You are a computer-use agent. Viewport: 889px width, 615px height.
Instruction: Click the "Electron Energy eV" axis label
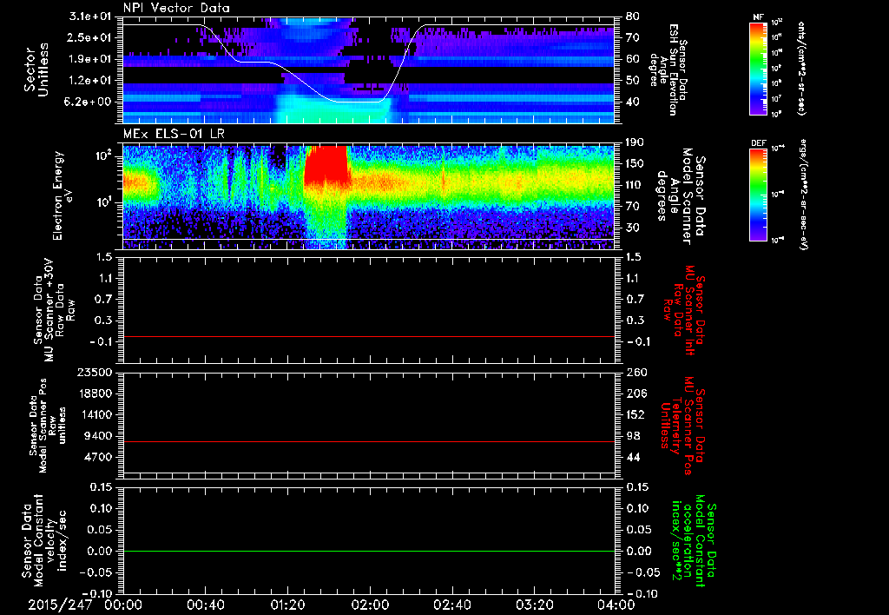(63, 195)
